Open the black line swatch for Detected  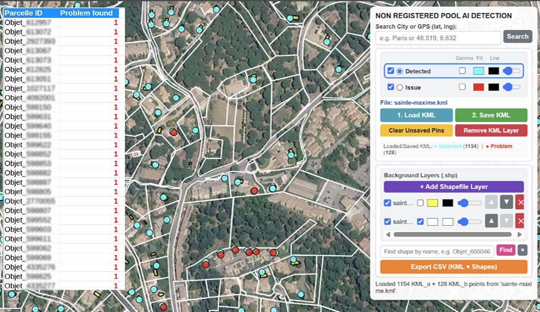point(494,71)
